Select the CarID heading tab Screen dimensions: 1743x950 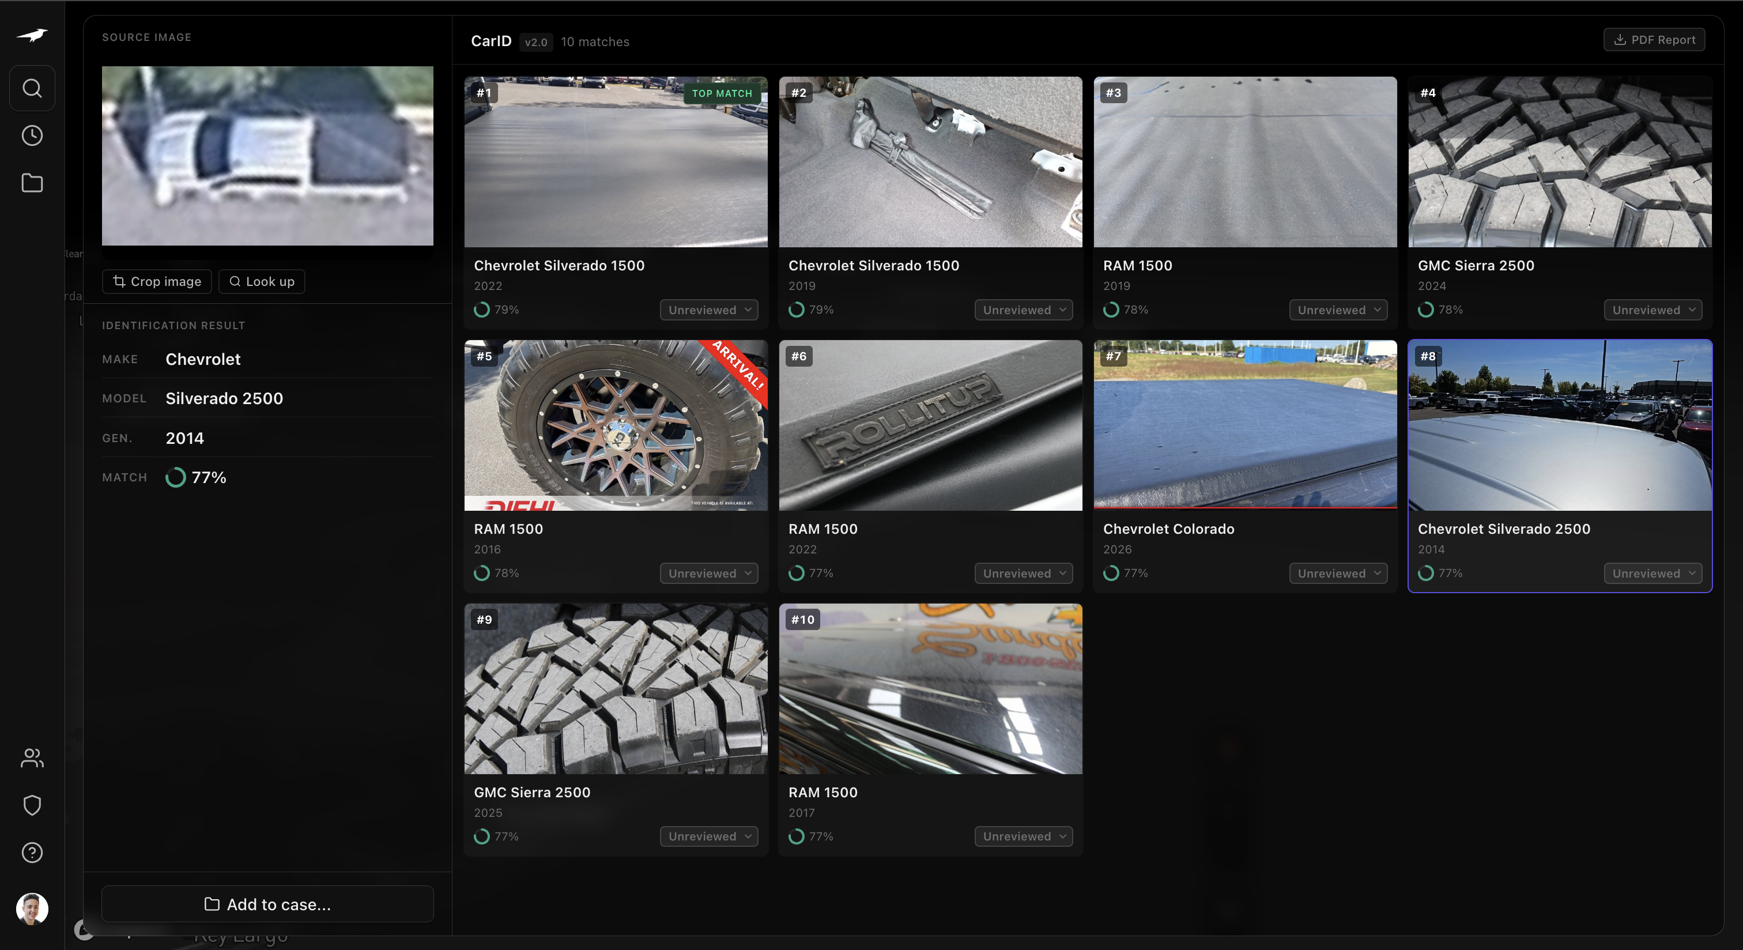491,40
